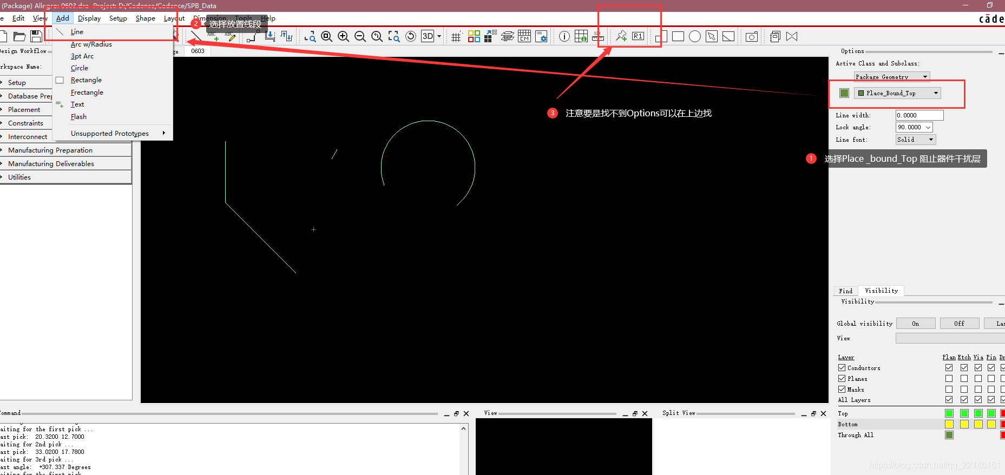
Task: Select the circle shape tool icon
Action: tap(695, 36)
